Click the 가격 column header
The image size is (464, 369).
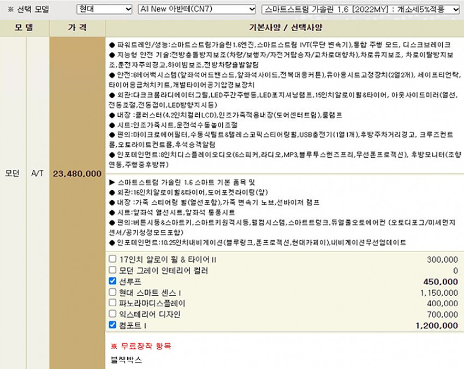[77, 27]
